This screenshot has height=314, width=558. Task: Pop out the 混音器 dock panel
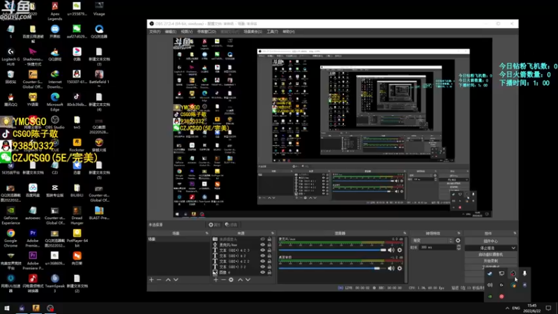pyautogui.click(x=405, y=233)
